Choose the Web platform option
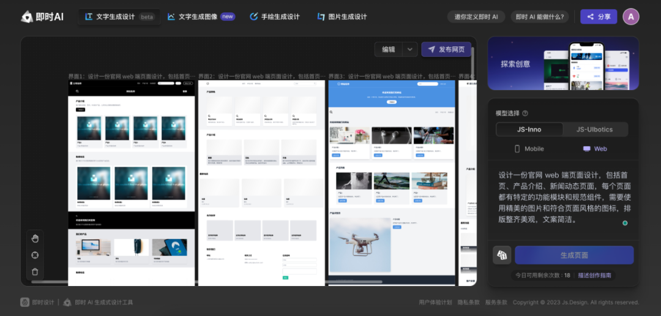661x316 pixels. [595, 149]
